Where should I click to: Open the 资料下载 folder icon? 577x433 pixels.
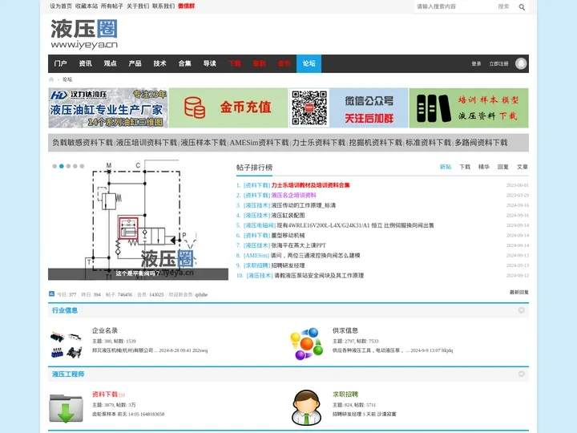pyautogui.click(x=66, y=408)
